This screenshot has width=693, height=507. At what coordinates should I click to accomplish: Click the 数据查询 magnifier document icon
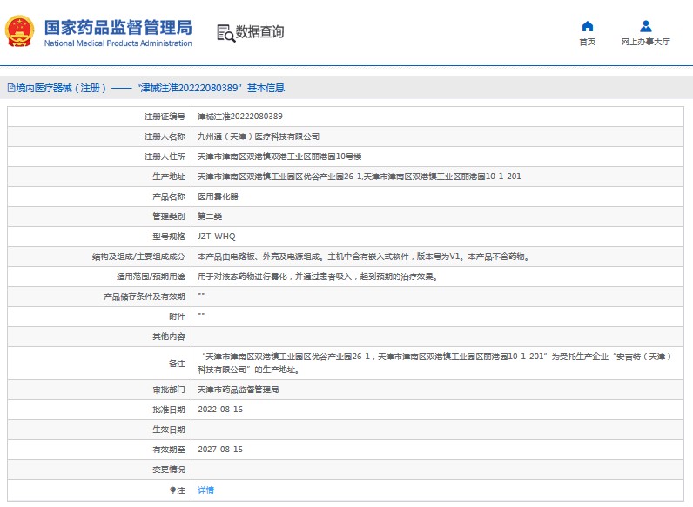[x=225, y=33]
